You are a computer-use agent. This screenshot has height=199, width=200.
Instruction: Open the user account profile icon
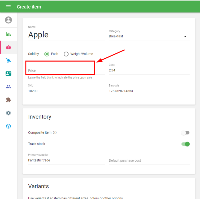pyautogui.click(x=8, y=20)
